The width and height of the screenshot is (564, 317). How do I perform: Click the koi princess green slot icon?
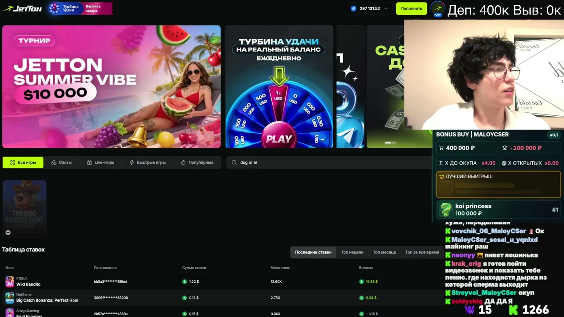pos(446,210)
